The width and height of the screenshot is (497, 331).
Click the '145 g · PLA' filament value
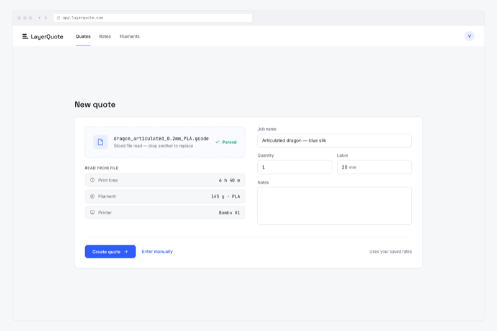226,196
